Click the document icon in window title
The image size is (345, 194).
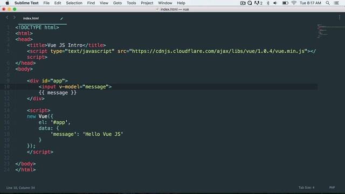click(157, 9)
